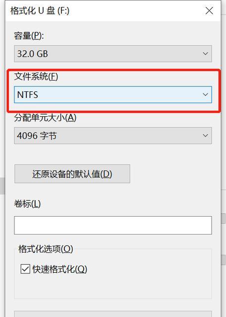Click inside the 卷标 text input field

click(113, 225)
